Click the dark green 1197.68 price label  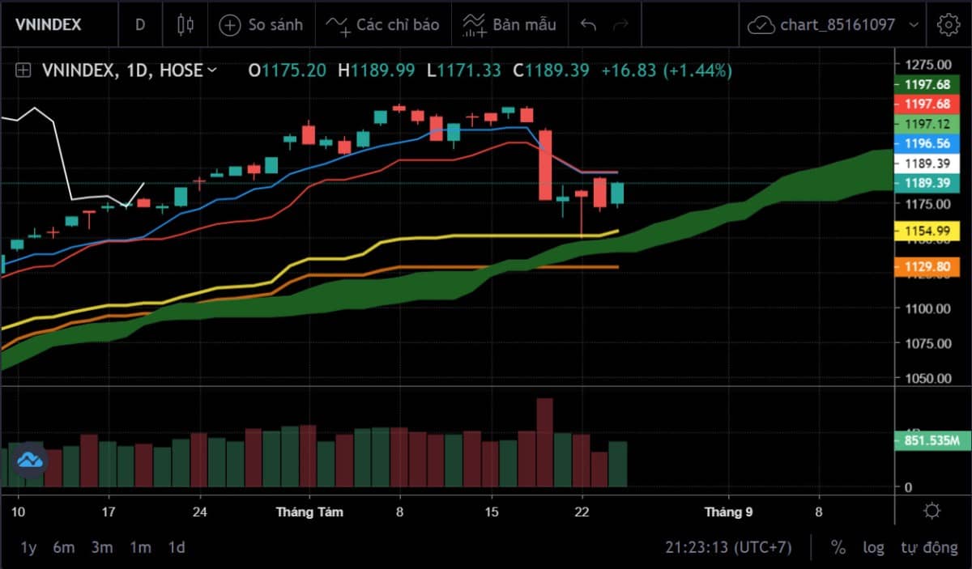coord(926,84)
